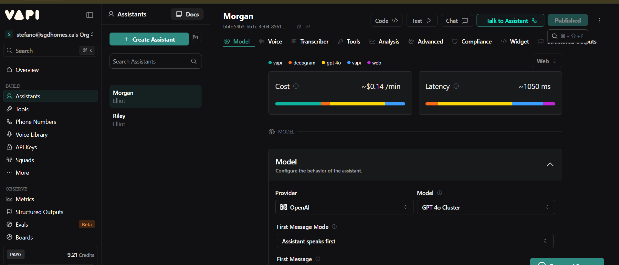
Task: Click the VAPI logo
Action: (x=22, y=15)
